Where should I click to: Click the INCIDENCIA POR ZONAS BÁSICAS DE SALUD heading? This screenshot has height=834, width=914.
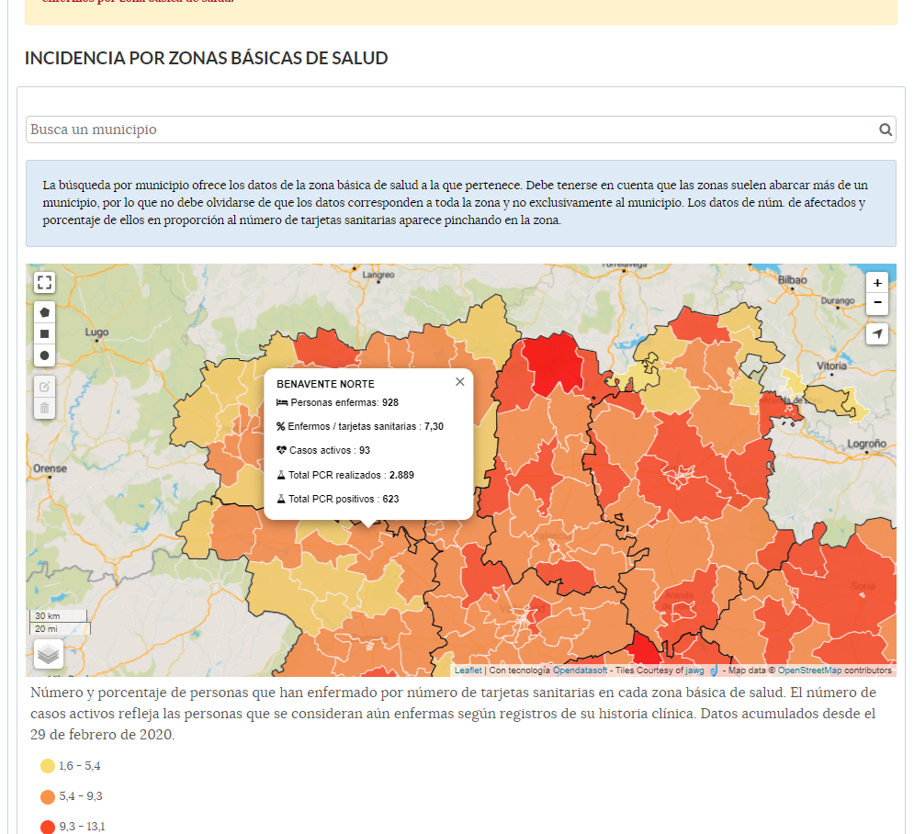tap(206, 58)
